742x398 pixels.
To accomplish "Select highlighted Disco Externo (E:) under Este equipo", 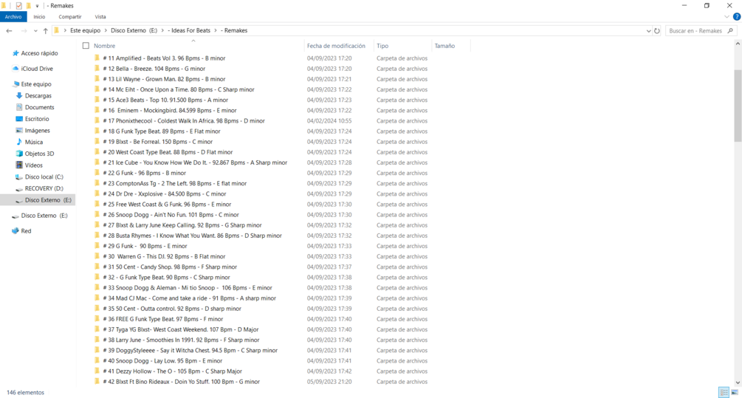I will click(38, 200).
